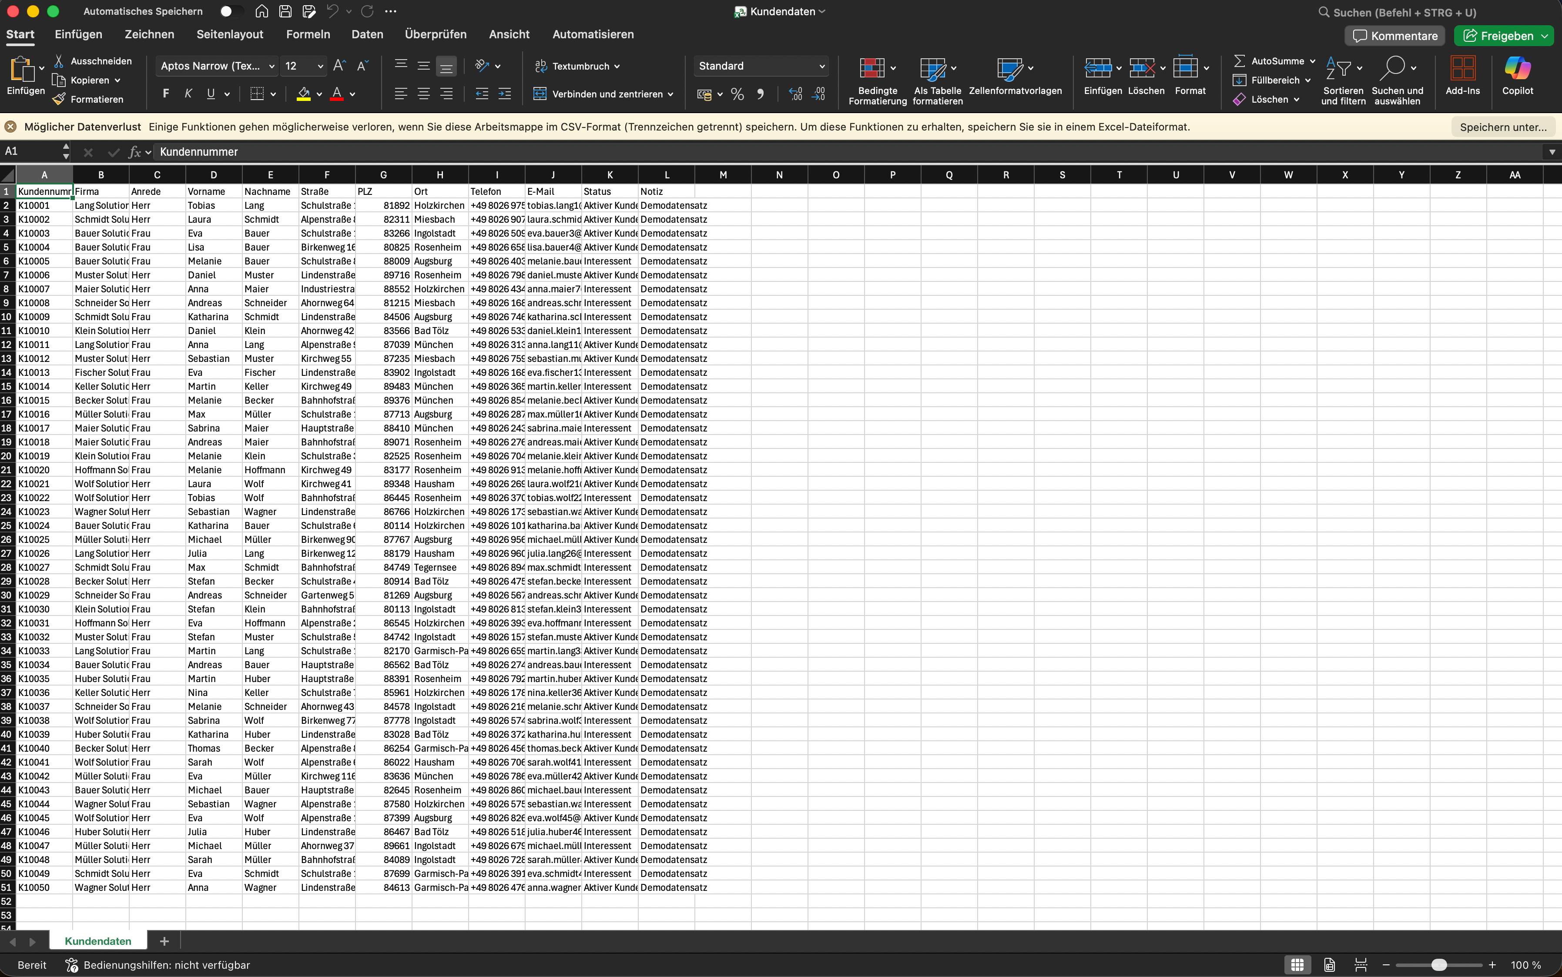Dismiss the Möglicher Datenverlust warning
Screen dimensions: 1562x977
pyautogui.click(x=11, y=127)
